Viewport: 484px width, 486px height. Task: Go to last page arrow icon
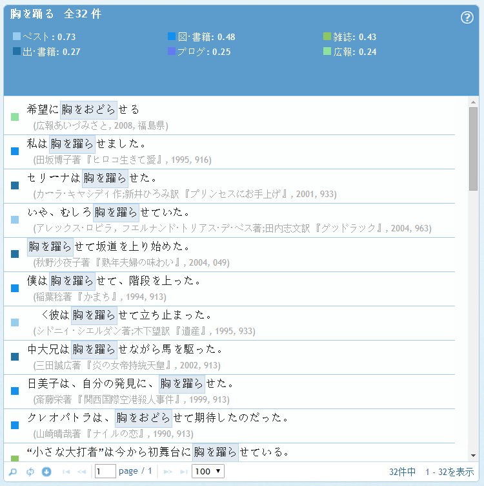coord(184,472)
